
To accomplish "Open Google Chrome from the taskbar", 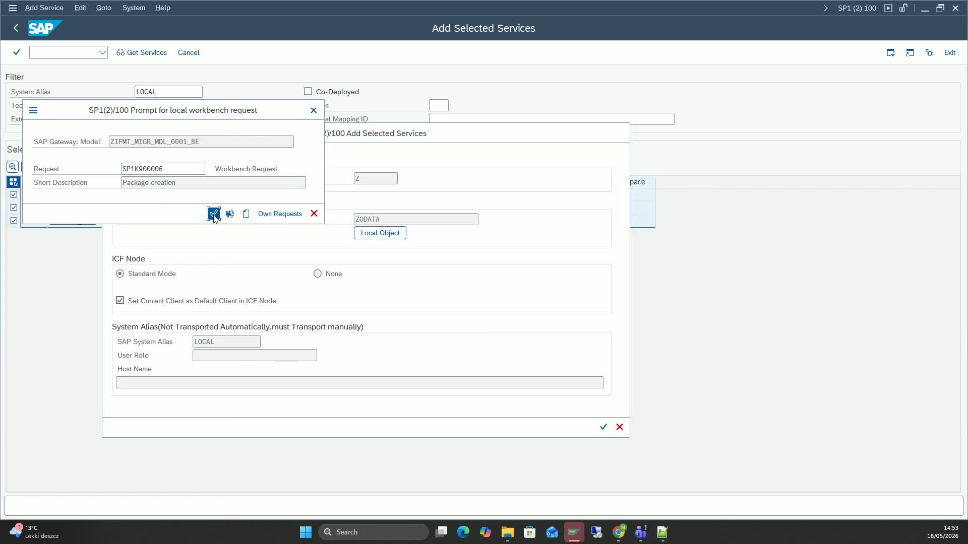I will 619,532.
